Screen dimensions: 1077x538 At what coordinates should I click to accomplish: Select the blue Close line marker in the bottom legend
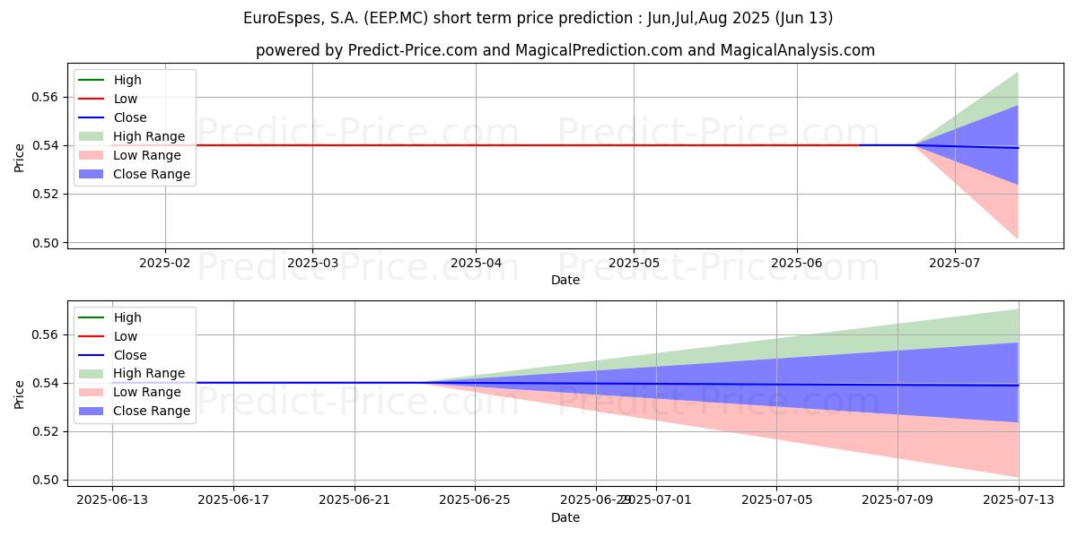(x=92, y=355)
